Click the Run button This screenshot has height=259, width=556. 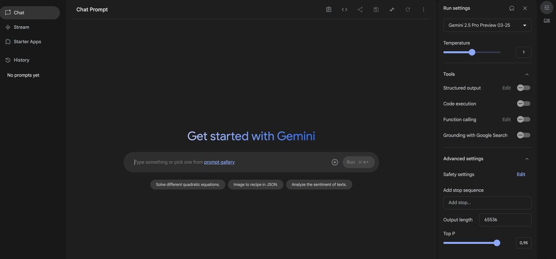pos(359,162)
